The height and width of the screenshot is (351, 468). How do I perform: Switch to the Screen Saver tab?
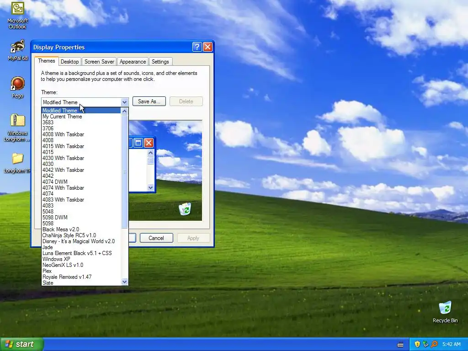coord(99,62)
